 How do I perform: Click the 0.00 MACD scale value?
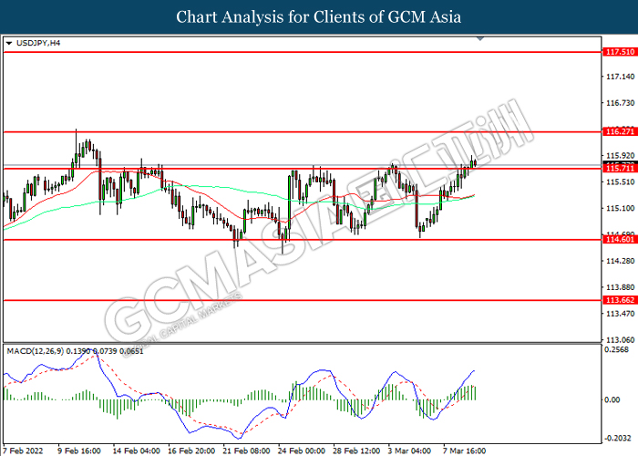coord(612,400)
